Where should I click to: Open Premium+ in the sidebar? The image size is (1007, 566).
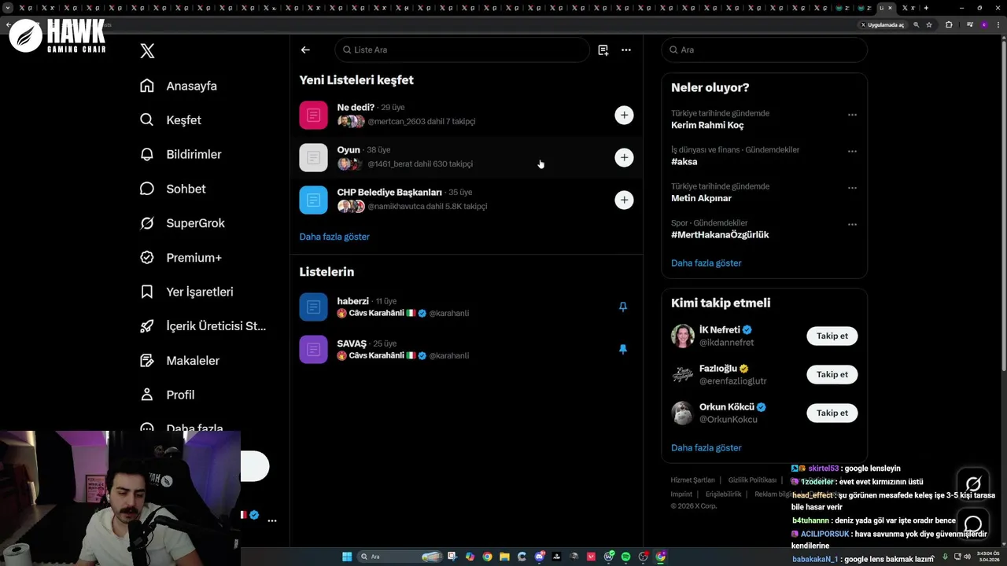click(181, 257)
